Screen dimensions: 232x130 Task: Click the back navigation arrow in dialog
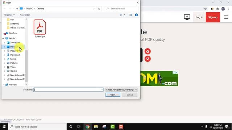point(5,9)
